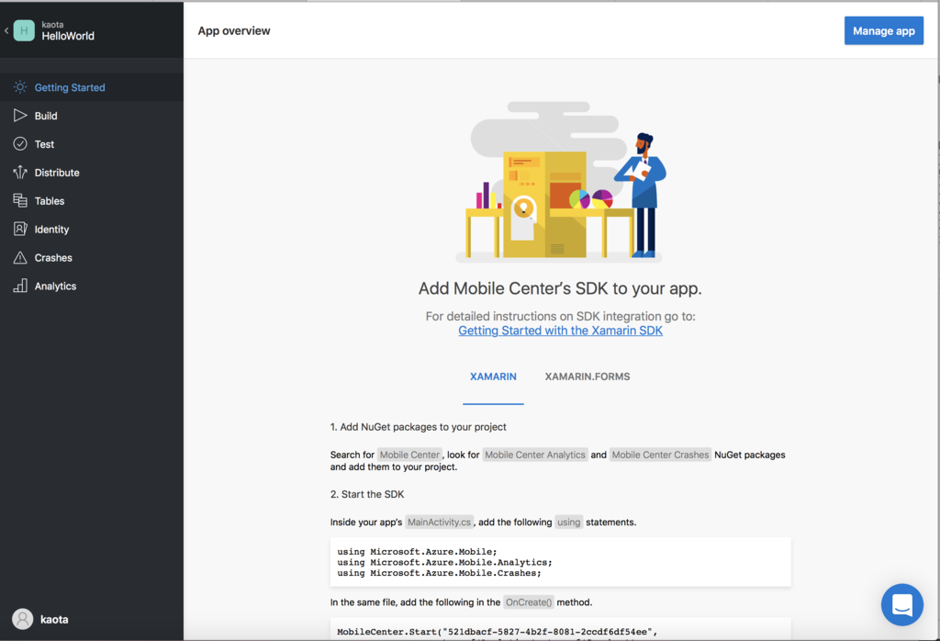Click the Getting Started sun icon
The height and width of the screenshot is (641, 940).
click(x=20, y=87)
